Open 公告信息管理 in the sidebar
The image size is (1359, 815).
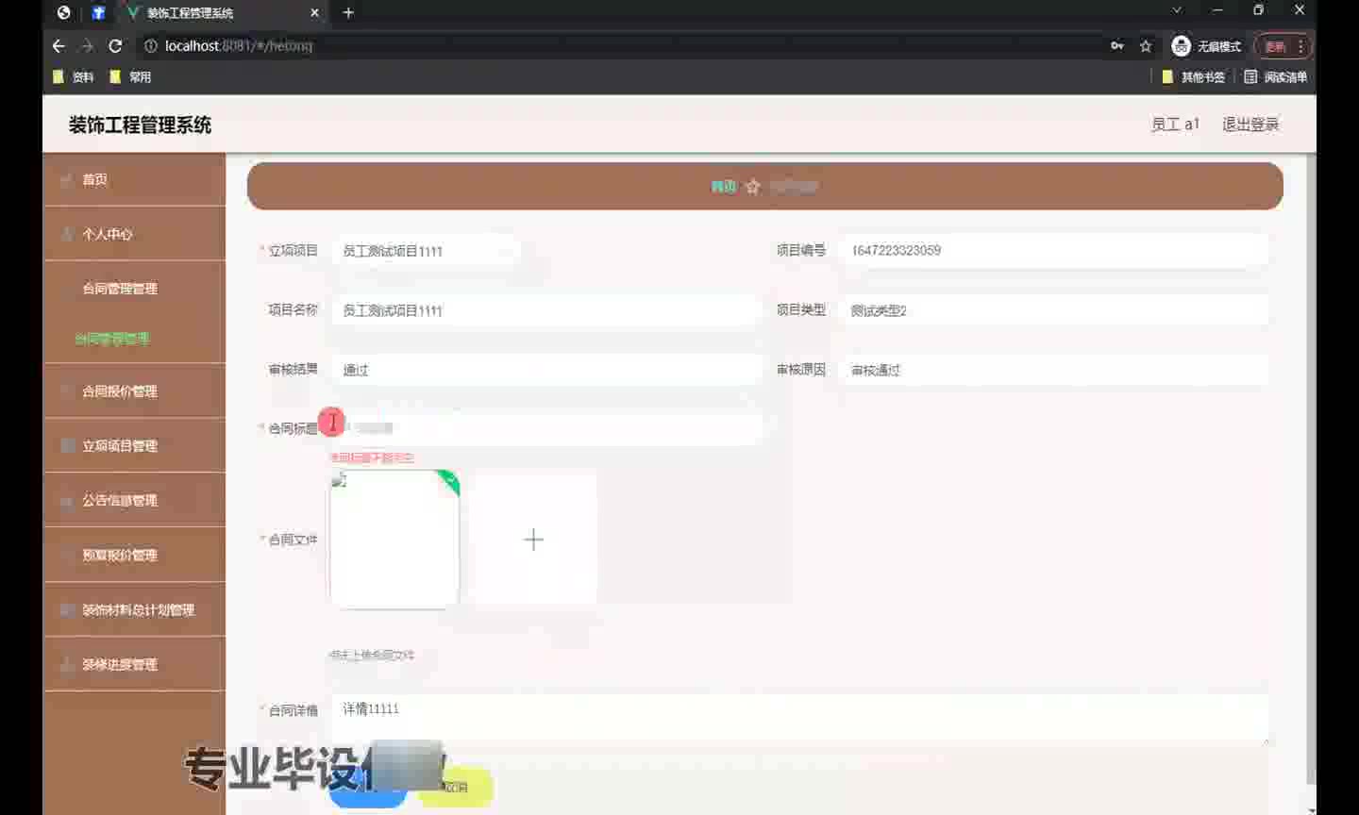[x=134, y=500]
